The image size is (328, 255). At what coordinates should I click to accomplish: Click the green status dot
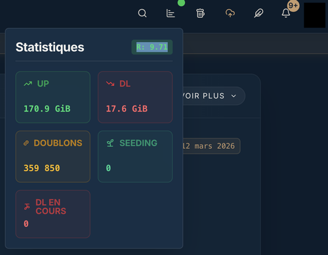(x=181, y=3)
